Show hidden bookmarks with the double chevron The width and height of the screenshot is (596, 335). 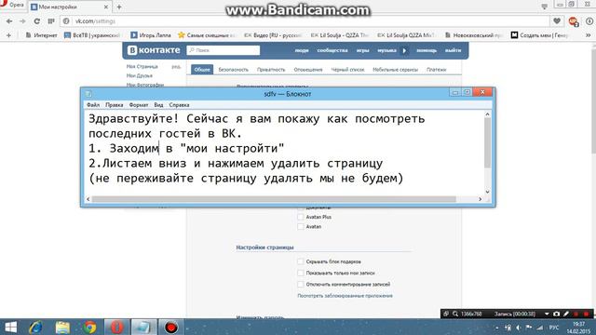click(x=588, y=35)
